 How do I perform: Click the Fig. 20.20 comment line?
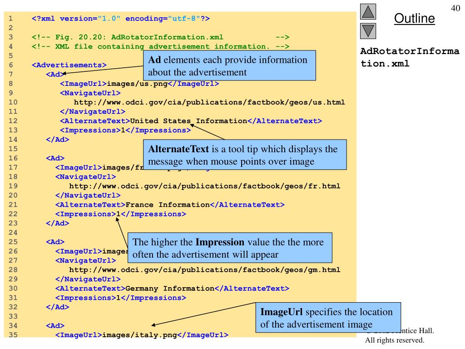160,37
